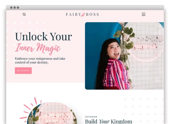Click the hero photo of smiling woman
170x124 pixels.
[x=124, y=56]
